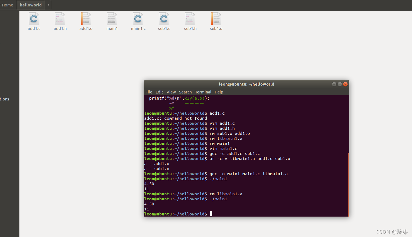Open the terminal File menu
Image resolution: width=412 pixels, height=237 pixels.
[149, 92]
